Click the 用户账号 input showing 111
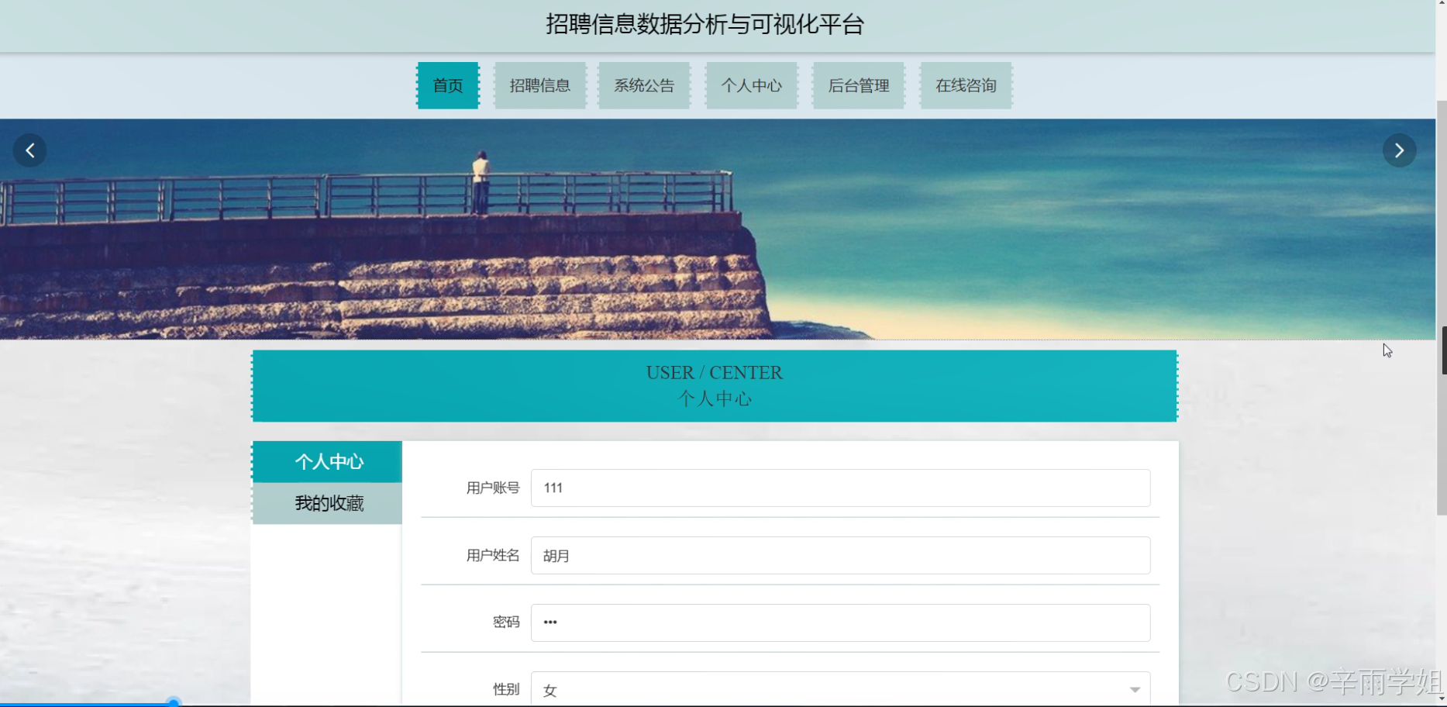The height and width of the screenshot is (707, 1447). click(839, 488)
